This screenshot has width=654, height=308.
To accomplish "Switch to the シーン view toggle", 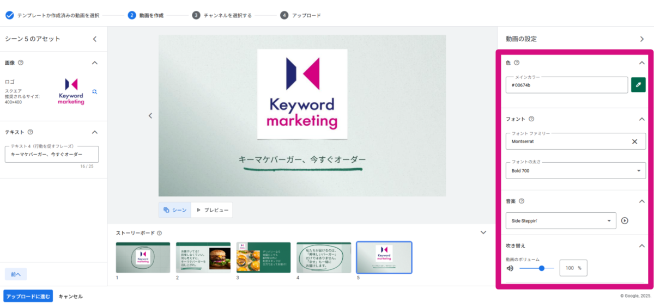I will (175, 210).
